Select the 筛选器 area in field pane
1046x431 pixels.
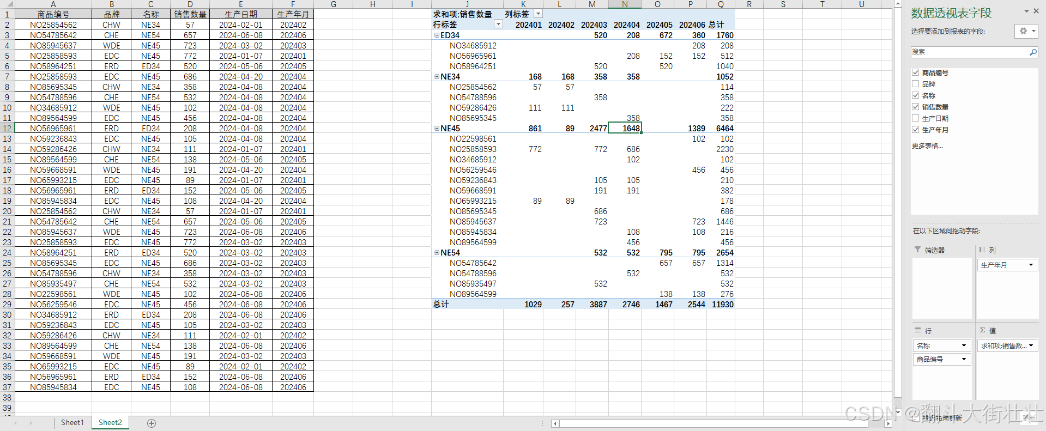942,288
